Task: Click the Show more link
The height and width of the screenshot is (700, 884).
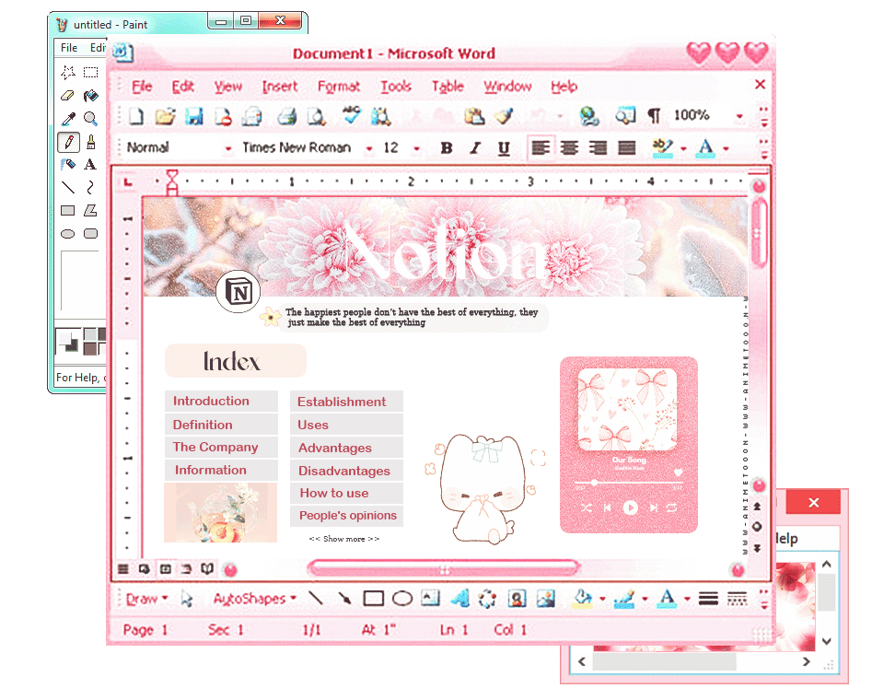Action: (x=343, y=539)
